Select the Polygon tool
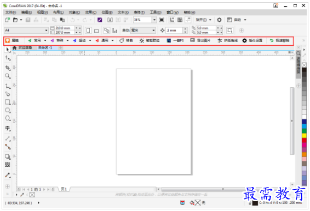Viewport: 310px width, 211px height. click(8, 118)
